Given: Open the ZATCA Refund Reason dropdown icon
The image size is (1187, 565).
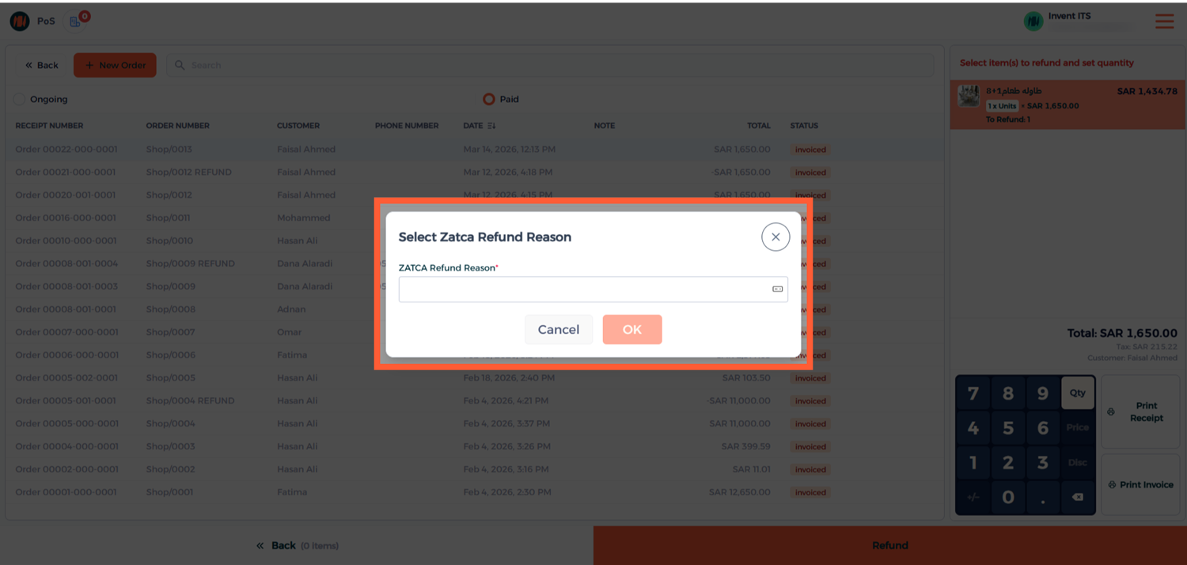Looking at the screenshot, I should (x=777, y=290).
